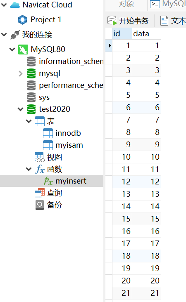Screen dimensions: 186x302
Task: Click the green mysql database icon
Action: tap(31, 73)
